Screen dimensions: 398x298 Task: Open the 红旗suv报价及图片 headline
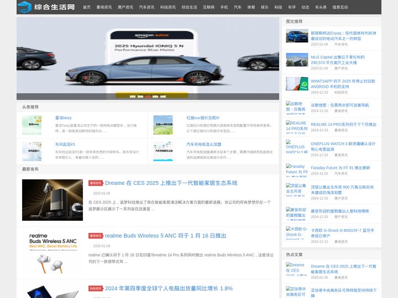pyautogui.click(x=203, y=118)
